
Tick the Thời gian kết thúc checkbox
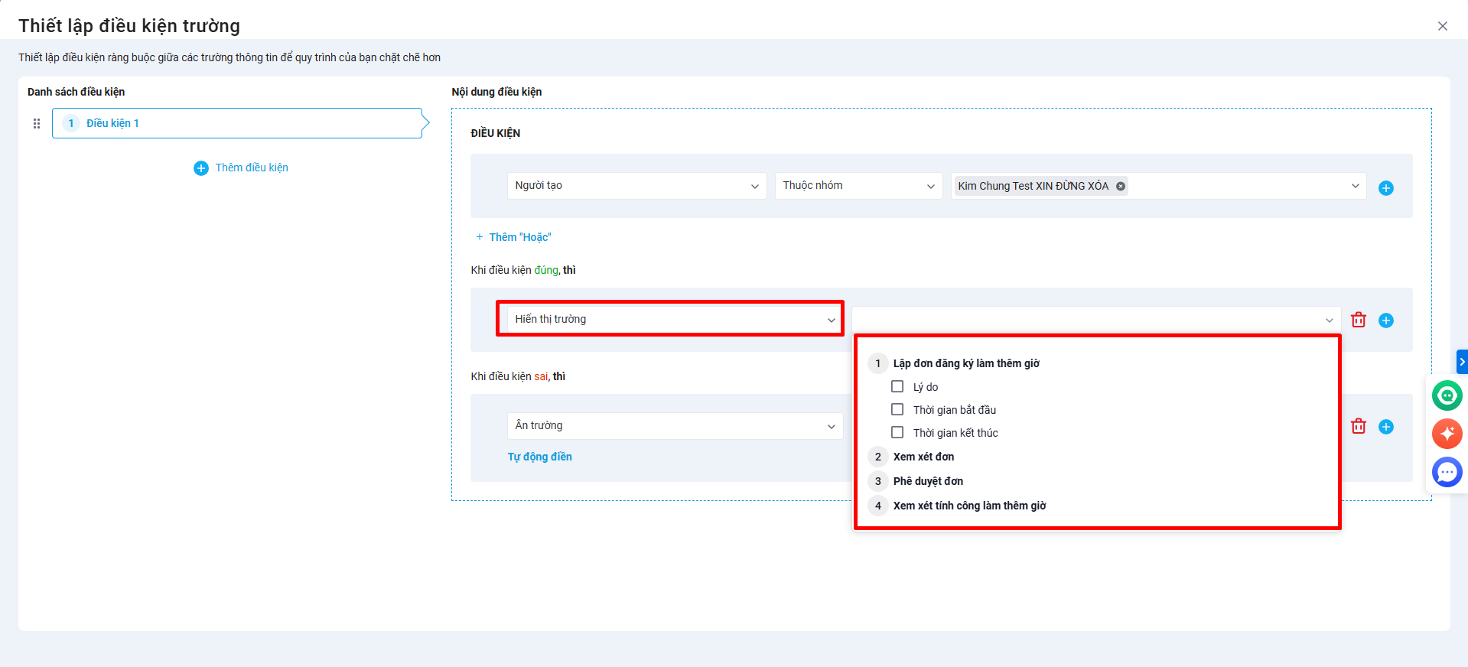(897, 433)
